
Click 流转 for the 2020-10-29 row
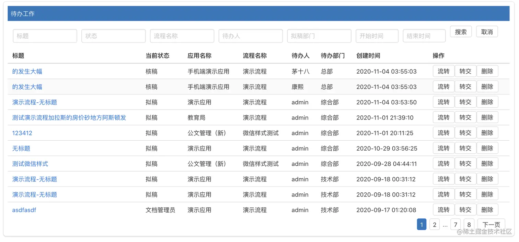443,148
